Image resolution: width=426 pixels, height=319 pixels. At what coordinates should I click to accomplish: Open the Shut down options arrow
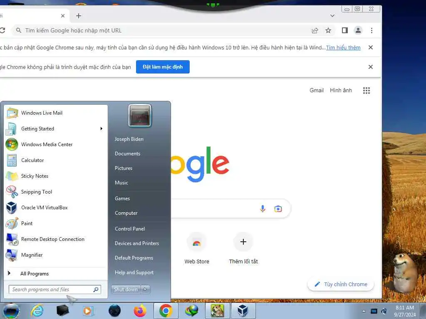point(145,290)
